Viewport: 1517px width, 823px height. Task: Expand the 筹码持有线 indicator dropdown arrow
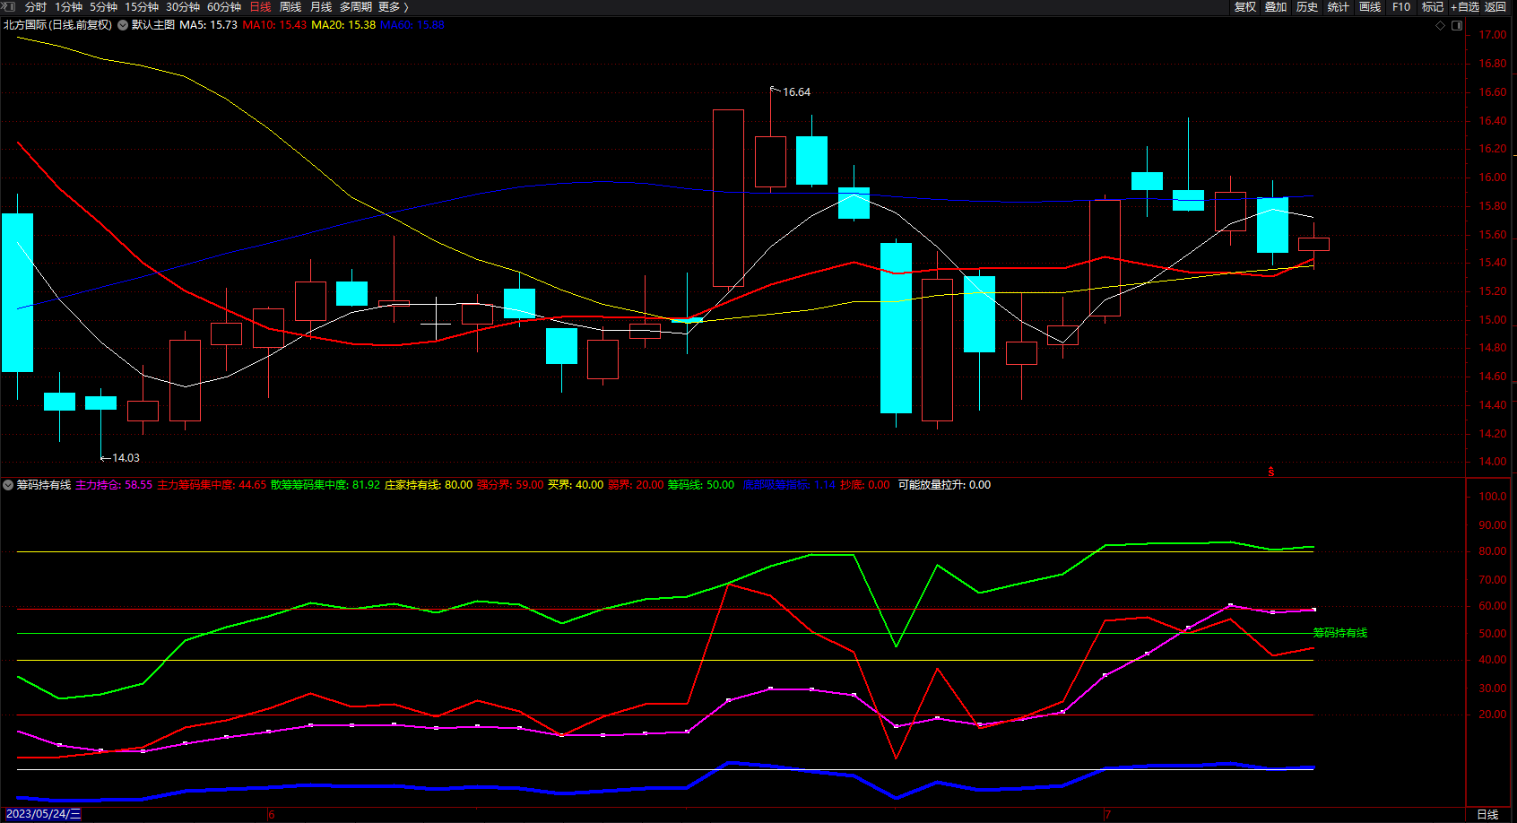click(8, 485)
